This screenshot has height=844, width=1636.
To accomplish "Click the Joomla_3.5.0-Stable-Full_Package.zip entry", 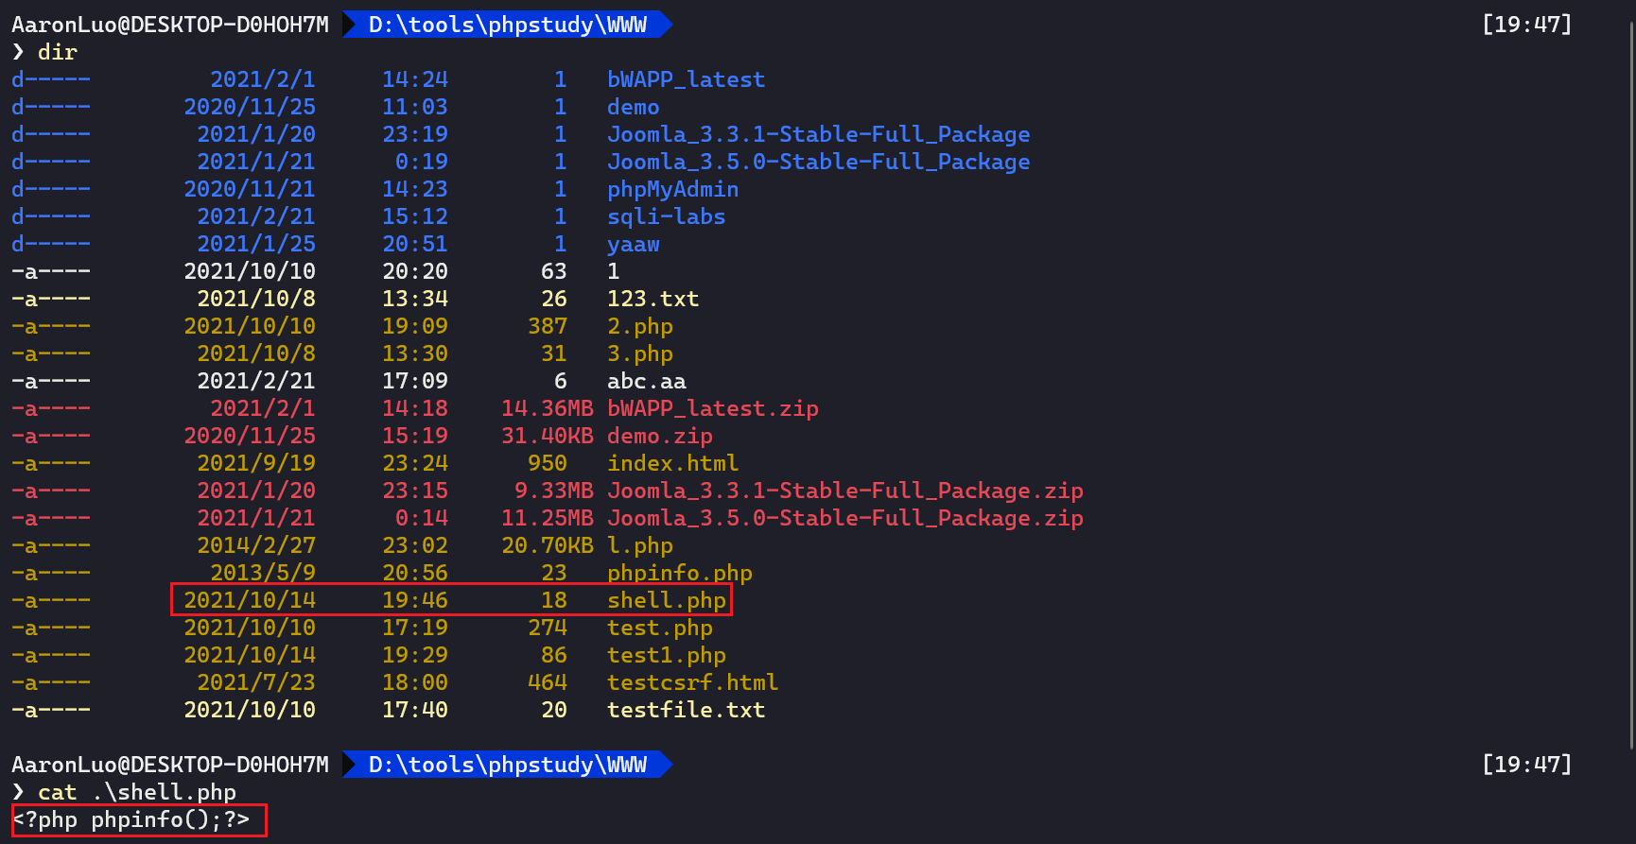I will [844, 518].
